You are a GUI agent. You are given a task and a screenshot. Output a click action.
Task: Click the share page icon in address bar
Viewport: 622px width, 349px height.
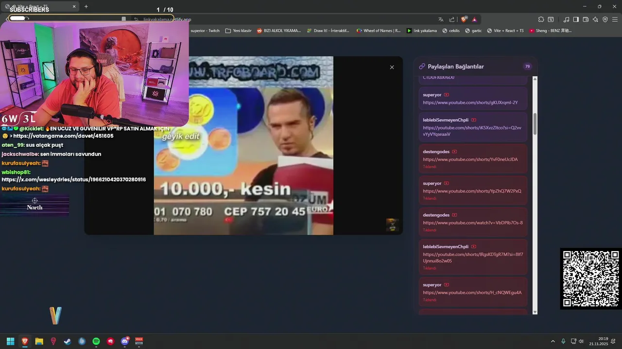(x=452, y=19)
